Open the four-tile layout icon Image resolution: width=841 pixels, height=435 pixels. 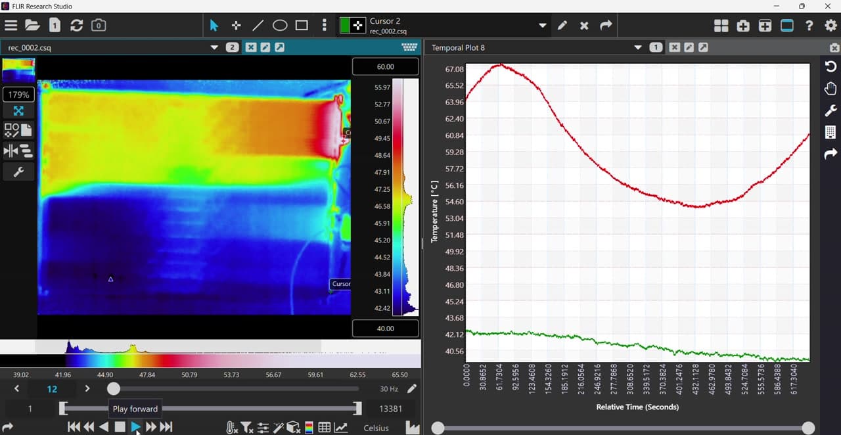coord(721,26)
